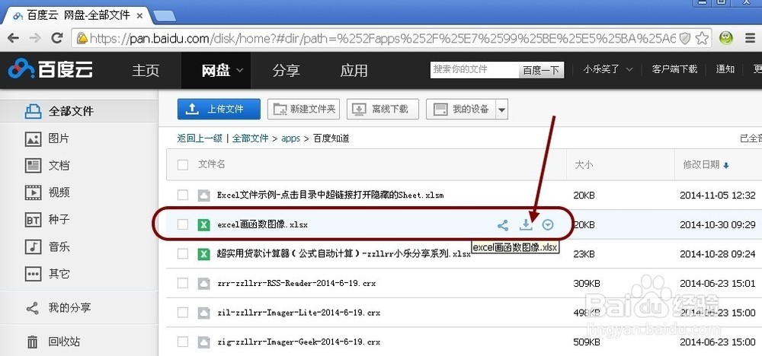
Task: Expand the 网盘 dropdown arrow
Action: (x=239, y=71)
